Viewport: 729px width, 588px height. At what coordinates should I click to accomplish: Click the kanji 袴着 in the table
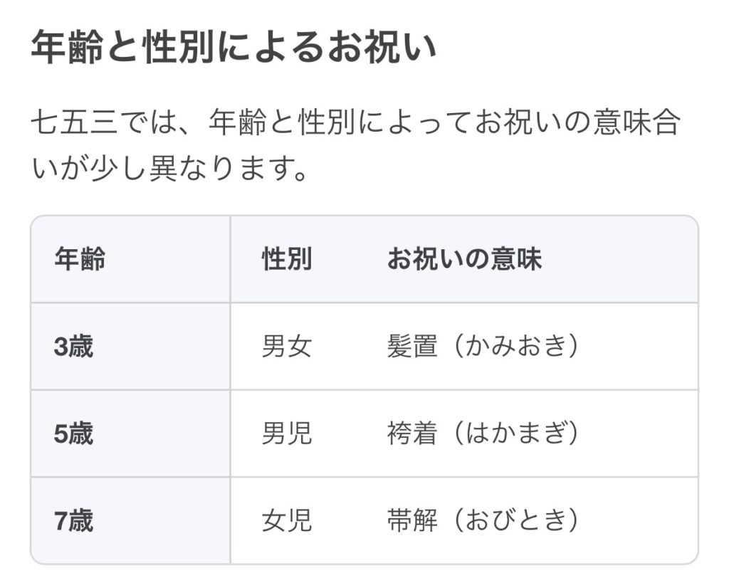[x=411, y=434]
